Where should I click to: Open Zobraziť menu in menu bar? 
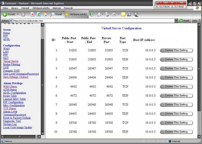[x=25, y=8]
